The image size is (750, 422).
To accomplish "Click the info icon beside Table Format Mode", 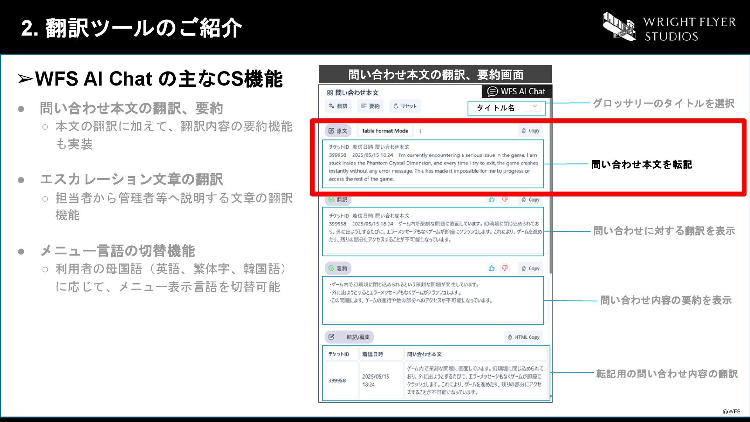I will pos(420,131).
